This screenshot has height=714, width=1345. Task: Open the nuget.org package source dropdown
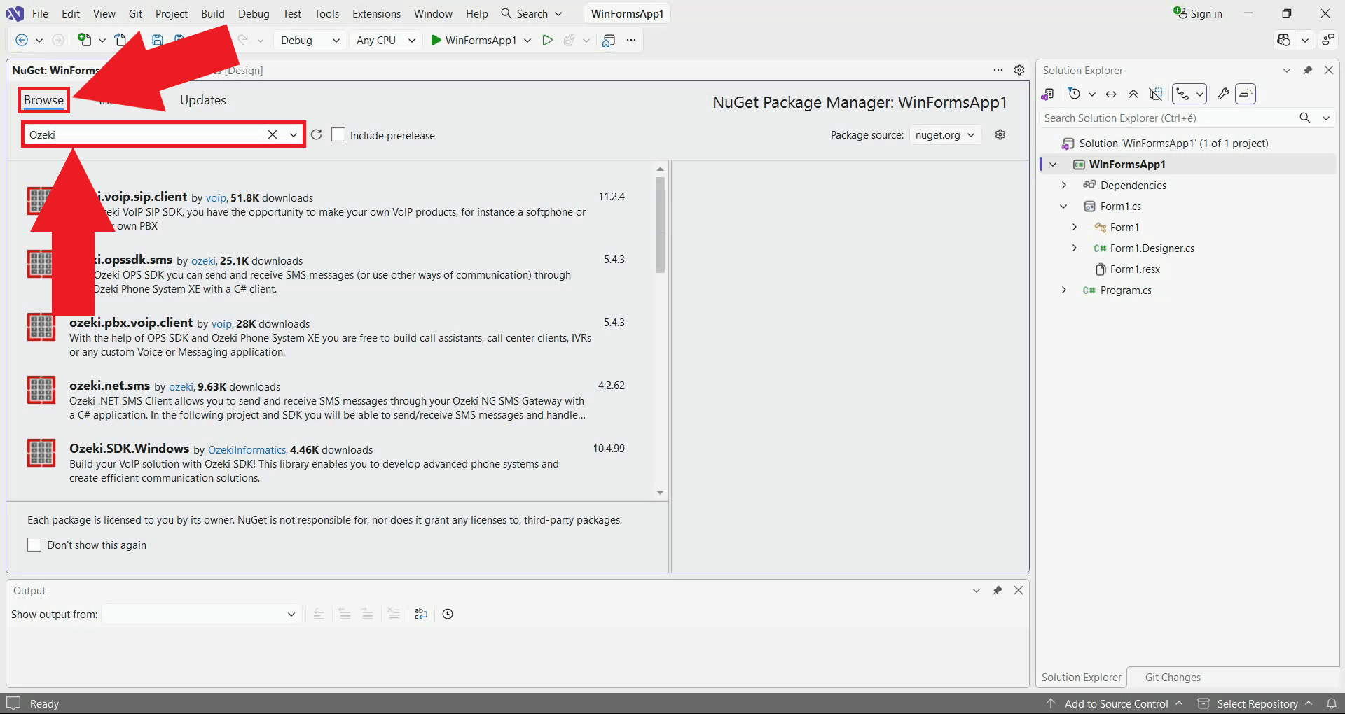(945, 134)
